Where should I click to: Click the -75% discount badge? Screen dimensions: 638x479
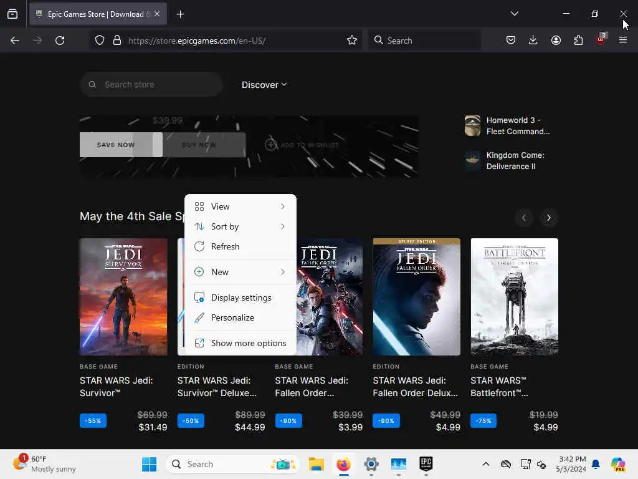(483, 421)
